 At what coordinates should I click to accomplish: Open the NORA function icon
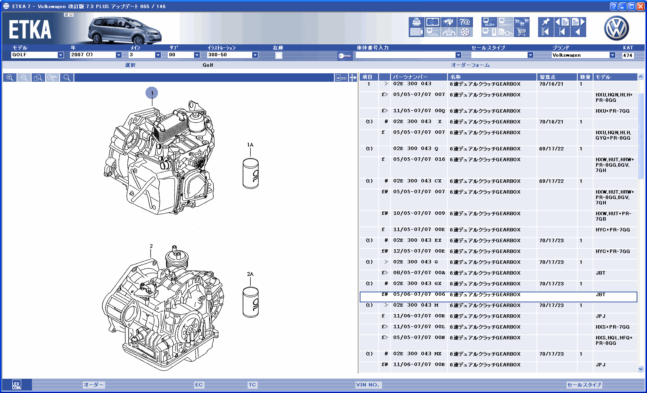[x=433, y=32]
